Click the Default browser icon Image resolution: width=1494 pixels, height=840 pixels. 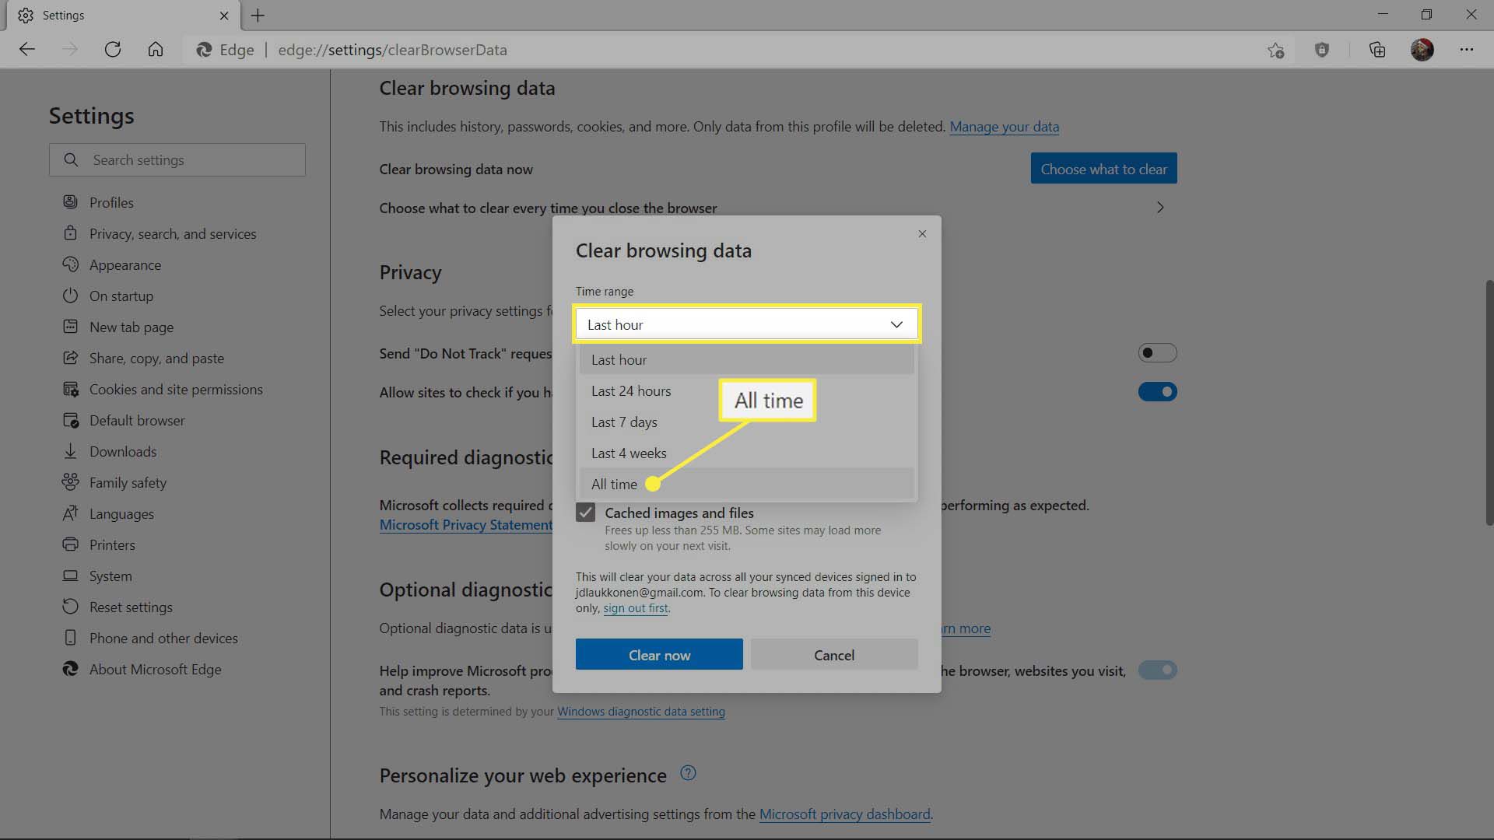point(71,420)
